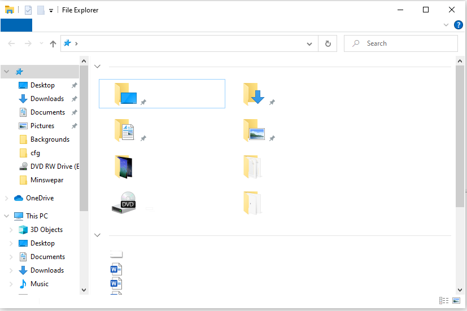
Task: Expand the ribbon chevron
Action: [x=446, y=25]
